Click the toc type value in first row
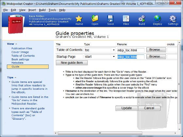The height and width of the screenshot is (137, 183). pyautogui.click(x=87, y=50)
